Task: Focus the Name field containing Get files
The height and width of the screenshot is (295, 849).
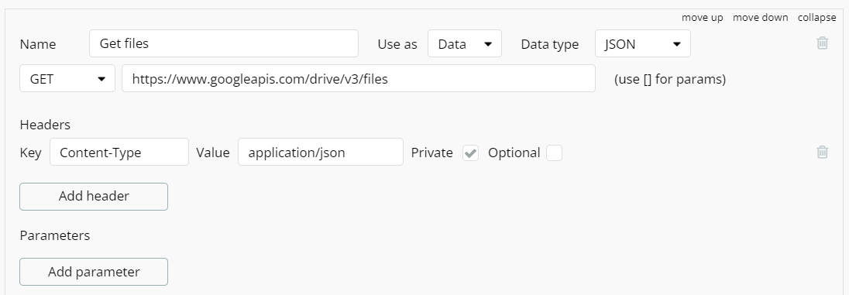Action: click(224, 43)
